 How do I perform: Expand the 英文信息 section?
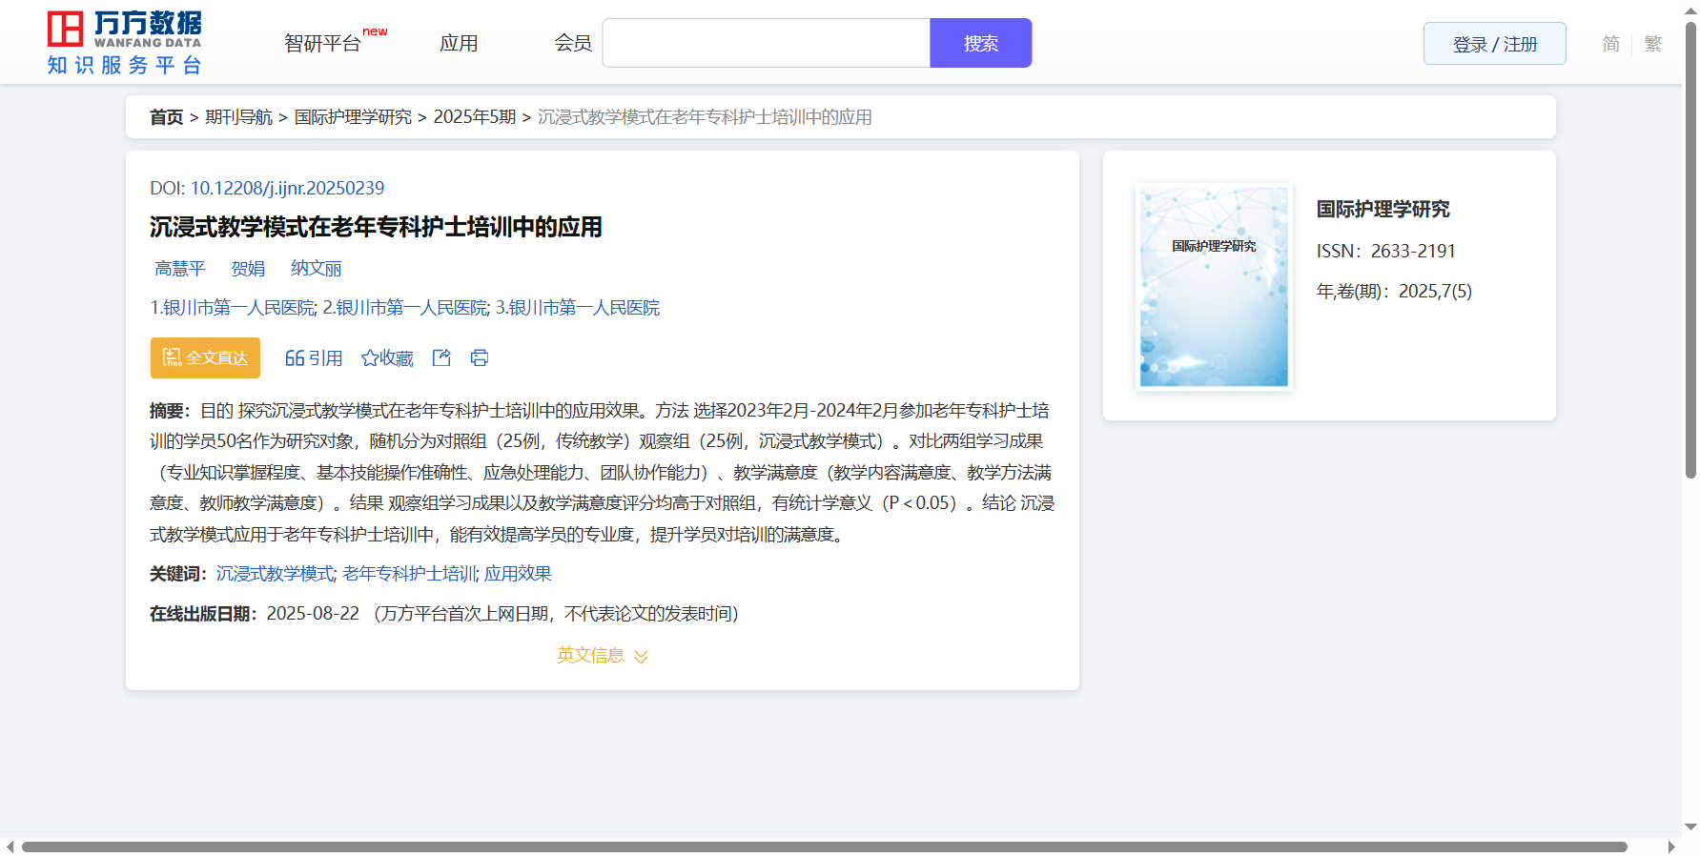[x=603, y=656]
